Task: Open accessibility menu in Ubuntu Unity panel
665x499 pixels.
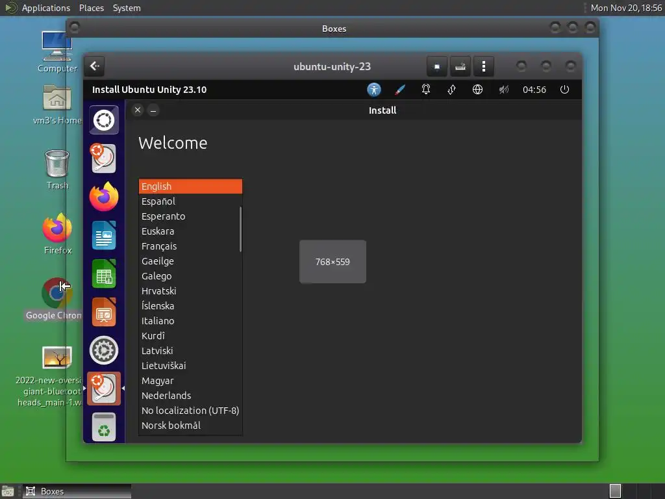Action: (373, 90)
